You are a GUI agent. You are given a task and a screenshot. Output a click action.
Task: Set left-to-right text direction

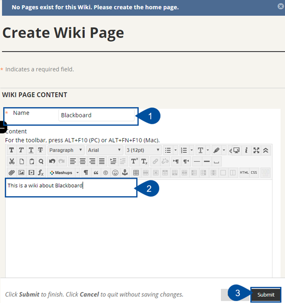coord(176,161)
